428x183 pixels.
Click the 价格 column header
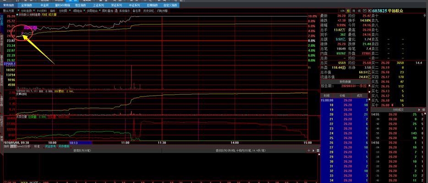pyautogui.click(x=342, y=96)
